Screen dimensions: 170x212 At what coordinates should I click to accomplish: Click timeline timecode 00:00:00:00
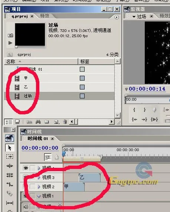pyautogui.click(x=40, y=148)
